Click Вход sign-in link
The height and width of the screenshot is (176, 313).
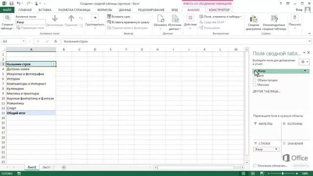[x=299, y=10]
